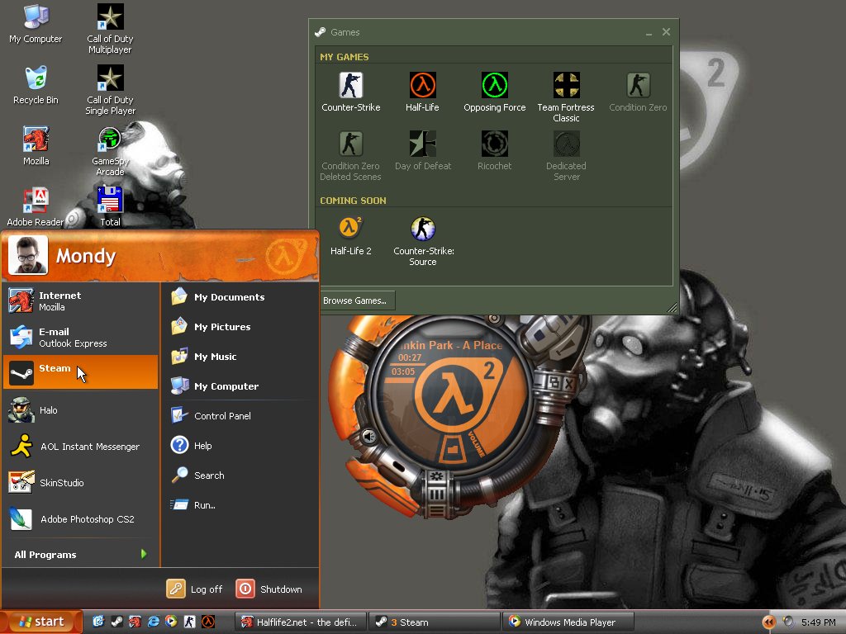Click the Shutdown button

(x=269, y=589)
